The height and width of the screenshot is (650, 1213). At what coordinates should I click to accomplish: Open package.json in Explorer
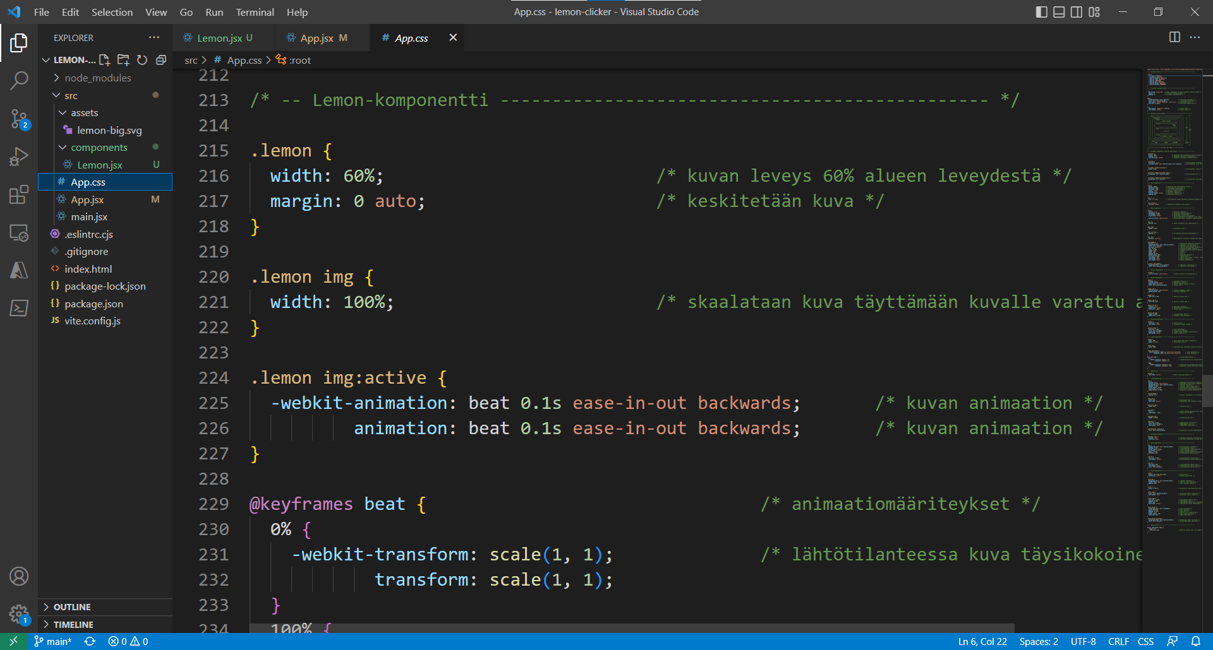tap(105, 304)
